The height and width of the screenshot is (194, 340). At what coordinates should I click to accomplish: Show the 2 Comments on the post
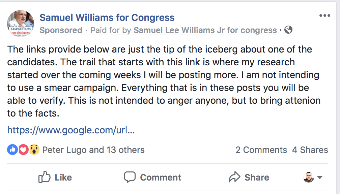[261, 150]
